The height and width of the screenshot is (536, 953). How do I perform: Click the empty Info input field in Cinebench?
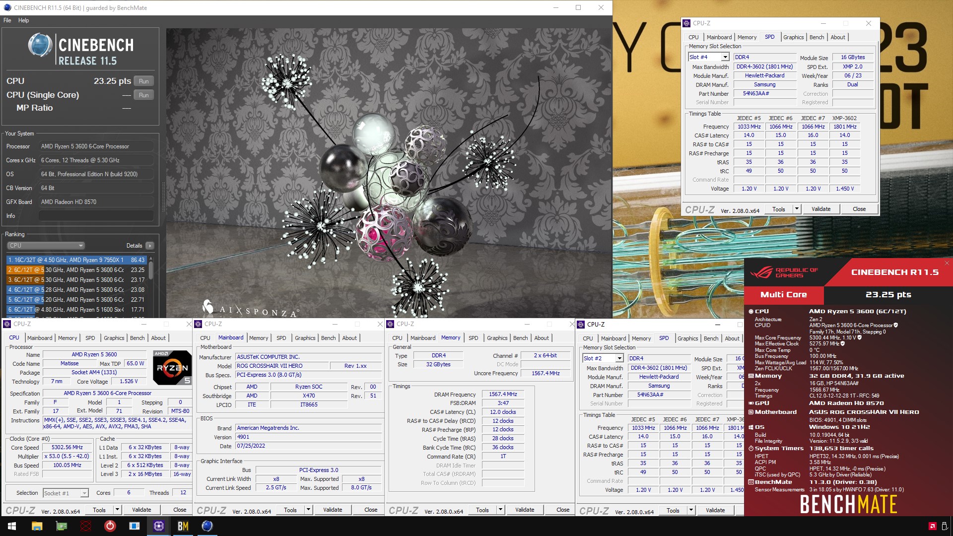point(96,216)
